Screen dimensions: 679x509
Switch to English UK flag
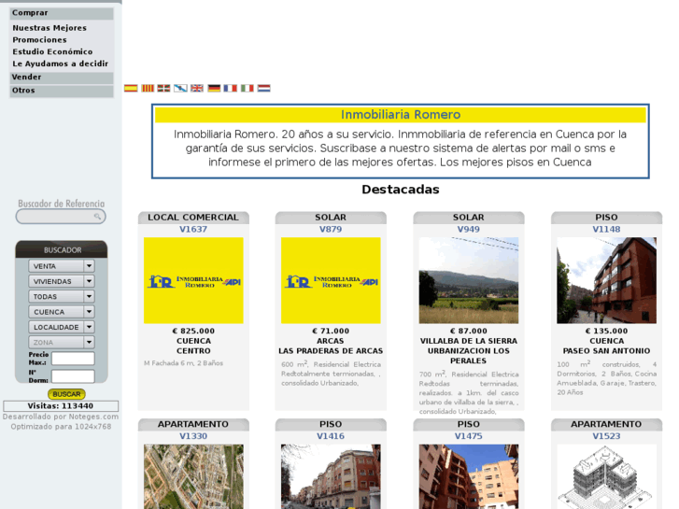click(x=197, y=88)
